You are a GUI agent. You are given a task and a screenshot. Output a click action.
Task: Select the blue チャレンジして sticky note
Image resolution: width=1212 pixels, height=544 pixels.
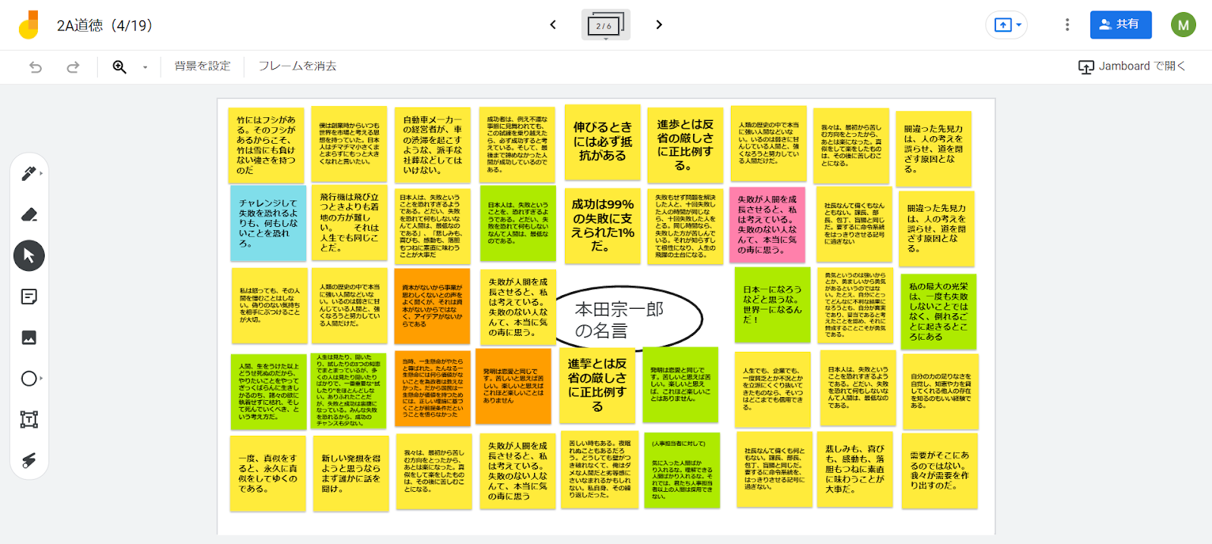point(268,223)
